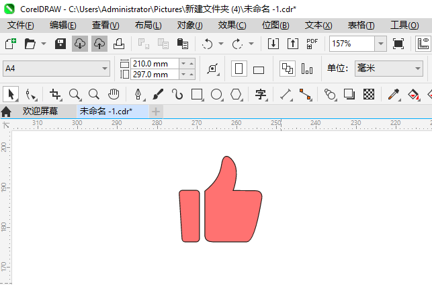Click the cloud download icon
Viewport: 432px width, 285px height.
(80, 44)
